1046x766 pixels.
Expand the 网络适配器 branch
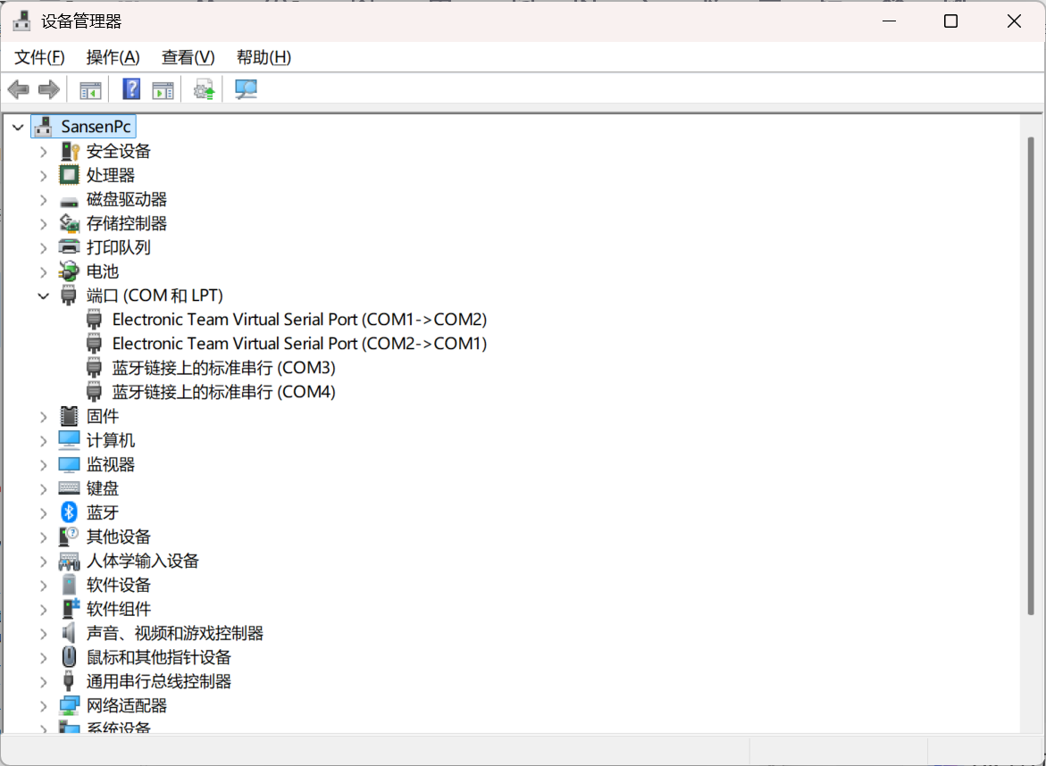[43, 704]
